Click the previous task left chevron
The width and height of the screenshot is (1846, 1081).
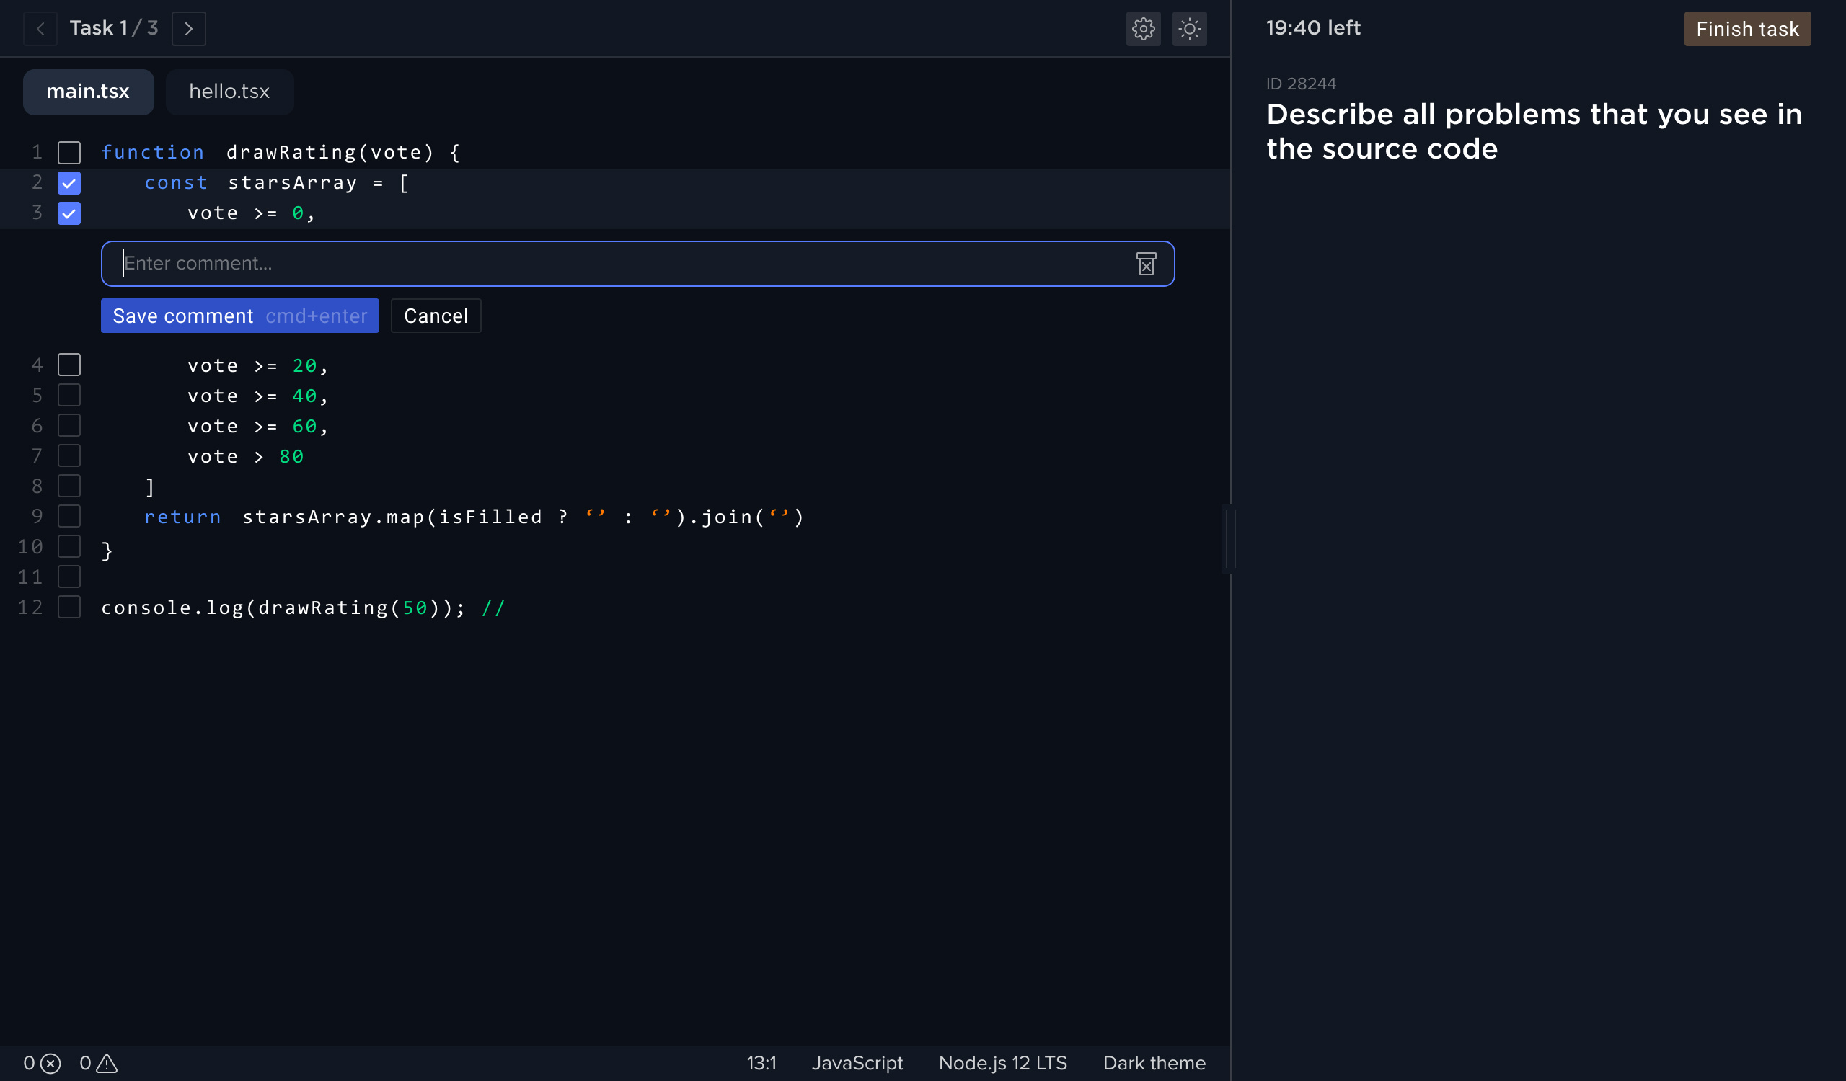pos(40,29)
